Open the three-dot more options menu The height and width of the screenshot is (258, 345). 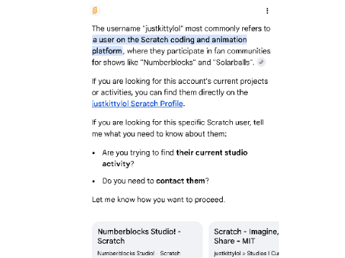click(x=267, y=11)
